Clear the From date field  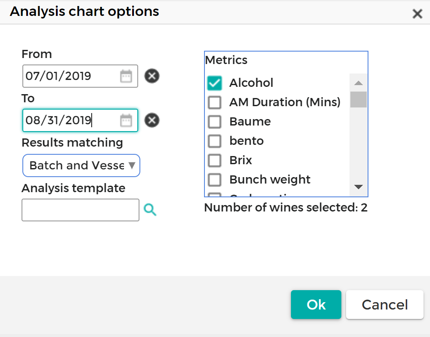(x=152, y=76)
